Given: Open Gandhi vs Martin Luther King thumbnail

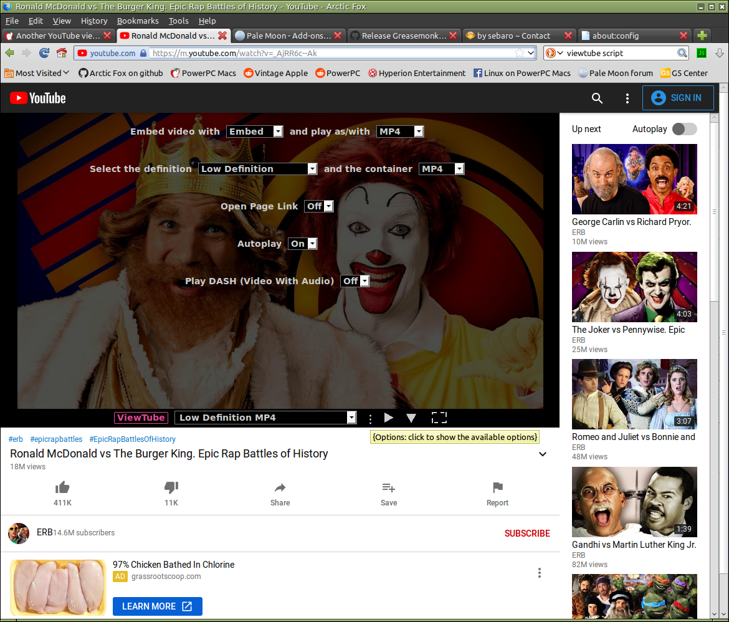Looking at the screenshot, I should [x=634, y=502].
